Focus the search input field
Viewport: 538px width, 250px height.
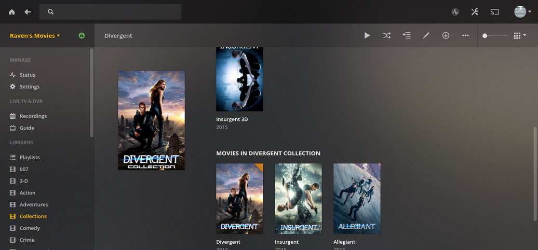110,12
